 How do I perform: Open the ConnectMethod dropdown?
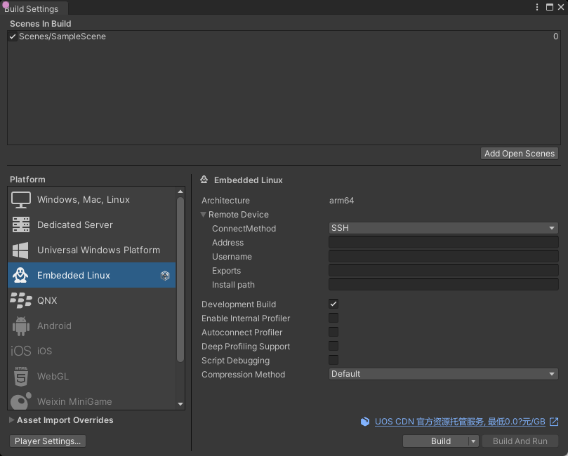point(442,227)
